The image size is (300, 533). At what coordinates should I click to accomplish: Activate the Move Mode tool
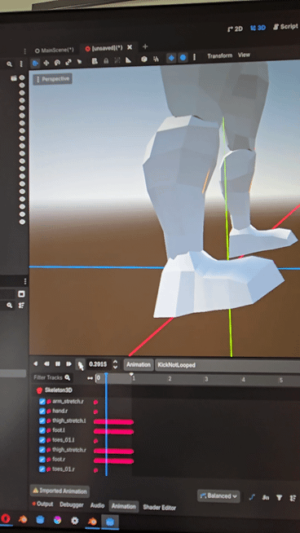pos(46,63)
